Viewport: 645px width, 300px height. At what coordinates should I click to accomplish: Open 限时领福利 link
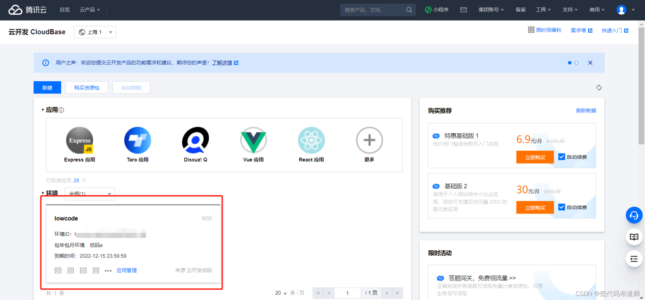[x=544, y=30]
